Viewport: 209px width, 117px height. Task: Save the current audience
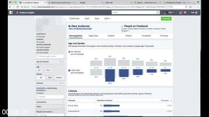pyautogui.click(x=97, y=19)
